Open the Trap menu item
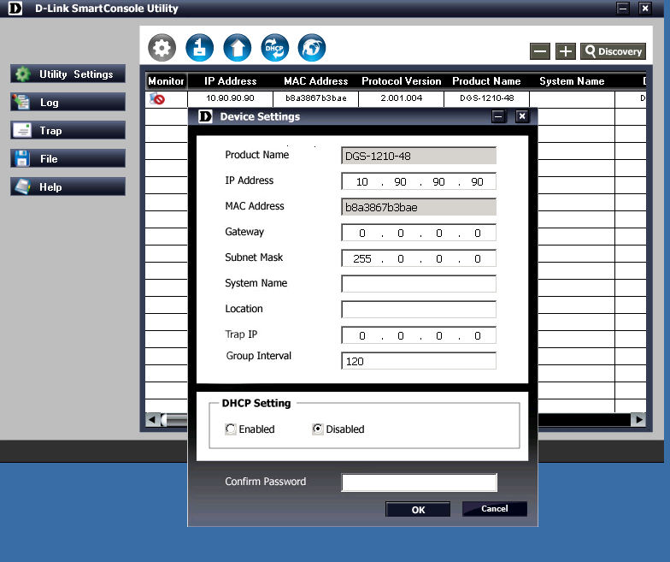Image resolution: width=670 pixels, height=562 pixels. click(68, 131)
